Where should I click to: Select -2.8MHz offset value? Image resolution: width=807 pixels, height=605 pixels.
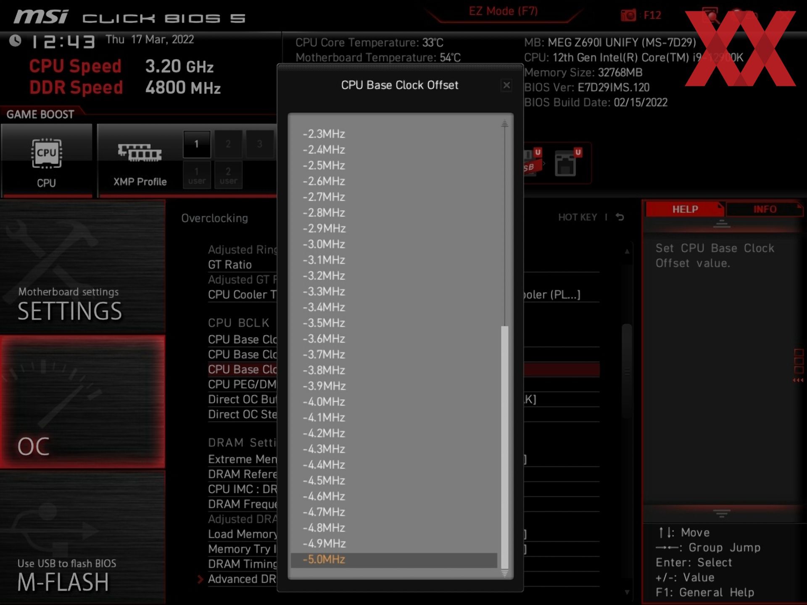324,213
